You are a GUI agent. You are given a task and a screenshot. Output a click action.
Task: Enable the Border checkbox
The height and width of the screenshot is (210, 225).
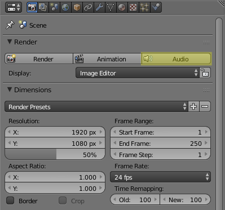(10, 200)
